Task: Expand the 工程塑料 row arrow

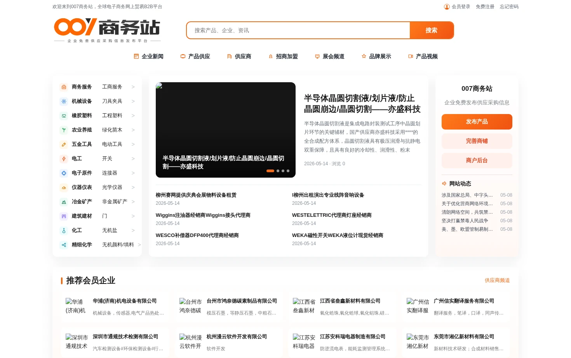Action: tap(133, 116)
